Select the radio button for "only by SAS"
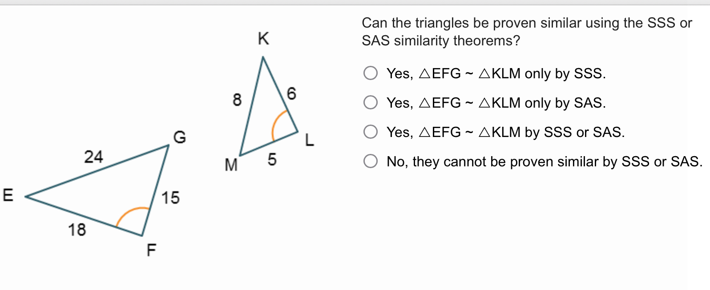 (x=371, y=103)
